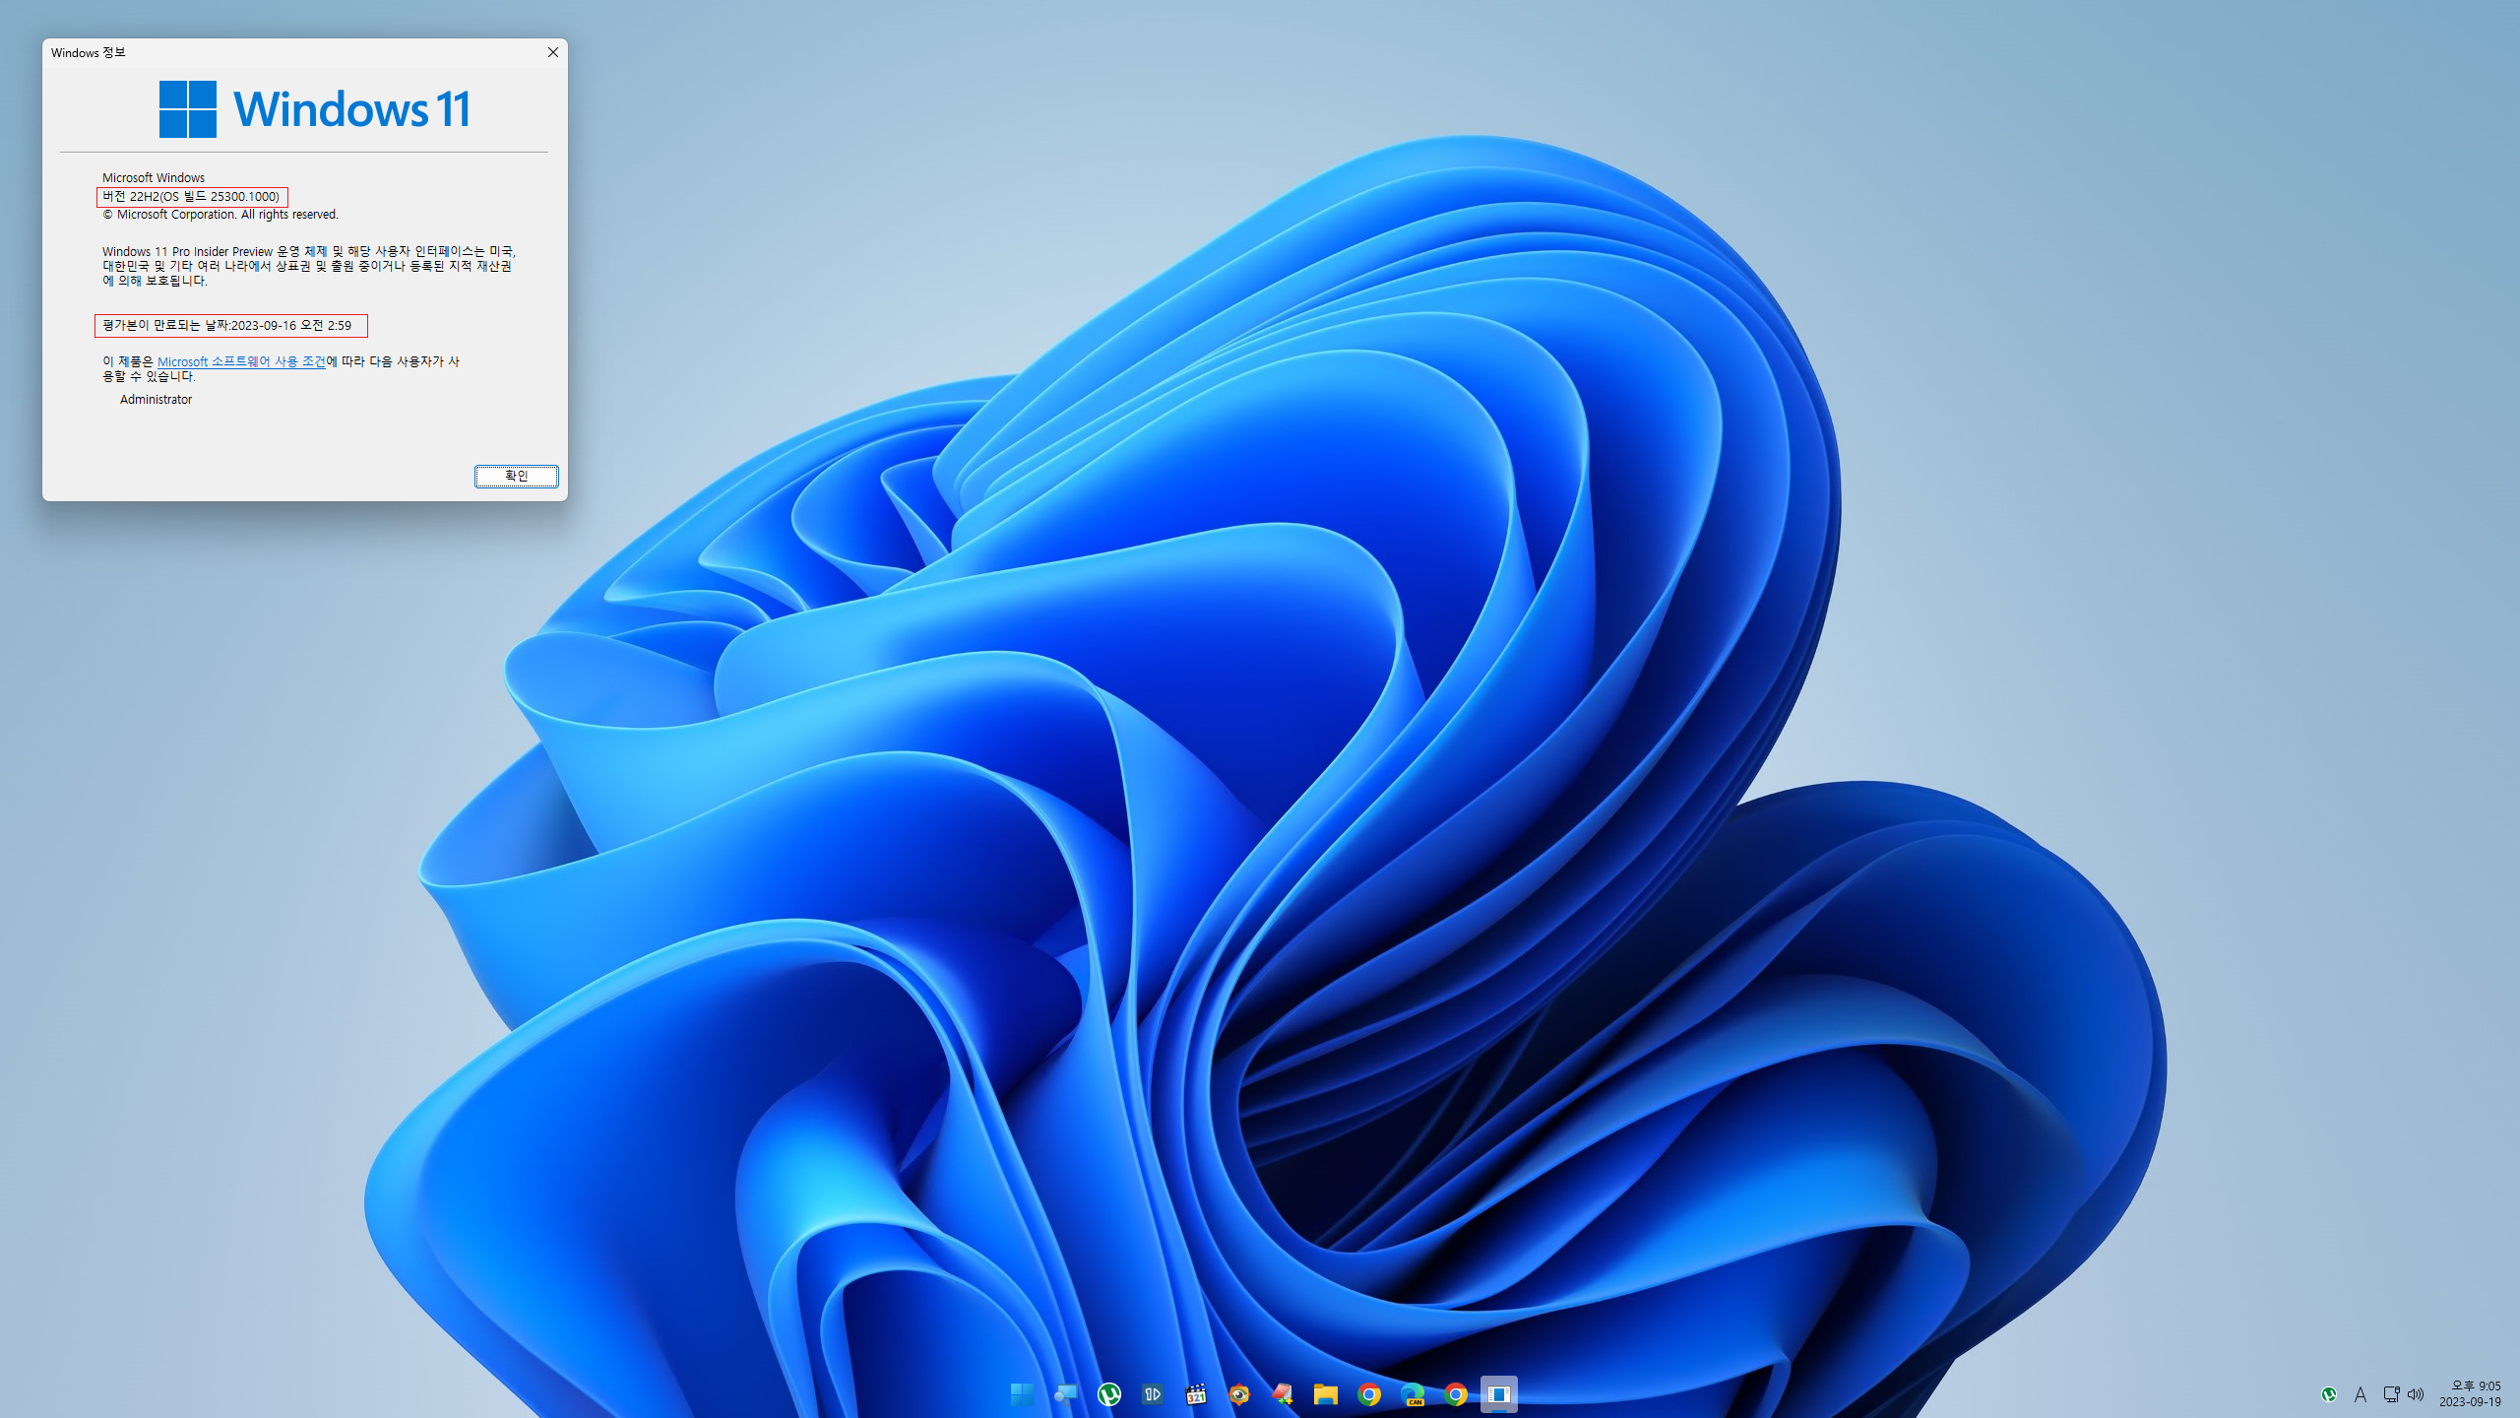Open the second Chrome taskbar icon

1455,1394
